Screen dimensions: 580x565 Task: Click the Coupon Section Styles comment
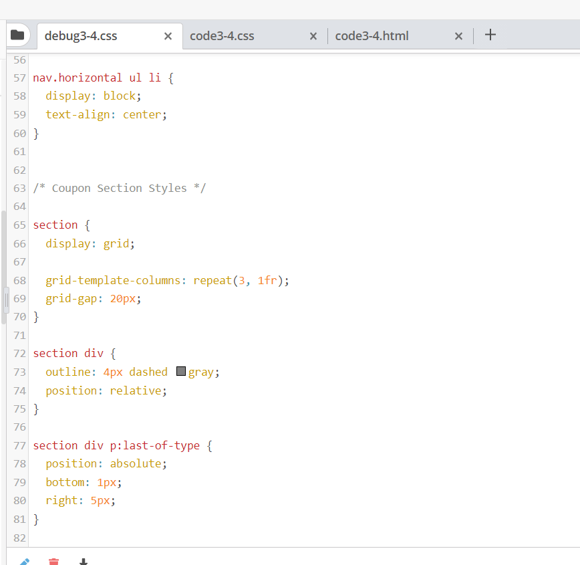[x=119, y=188]
